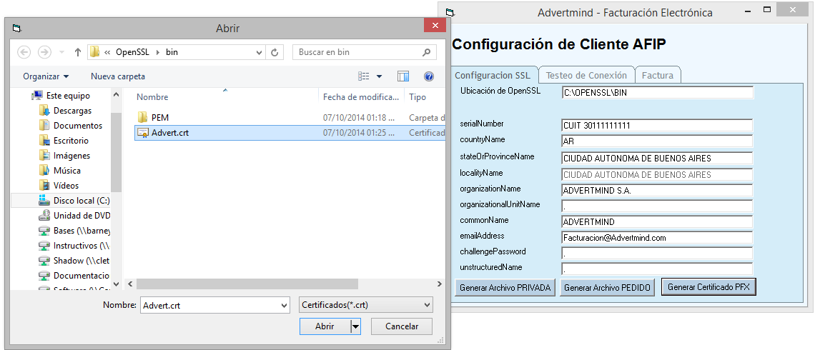Screen dimensions: 815x350
Task: Select the Advert.crt certificate icon
Action: (142, 132)
